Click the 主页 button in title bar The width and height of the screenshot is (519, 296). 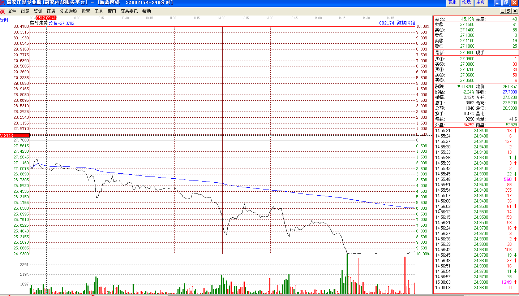click(x=480, y=3)
